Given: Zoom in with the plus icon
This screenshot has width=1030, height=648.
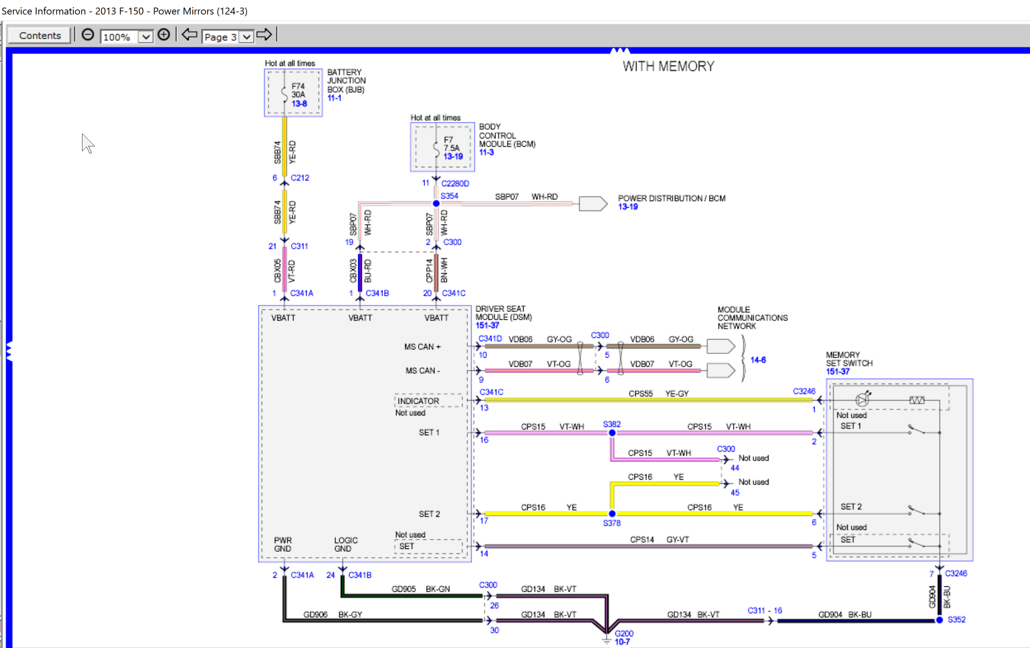Looking at the screenshot, I should [x=163, y=35].
